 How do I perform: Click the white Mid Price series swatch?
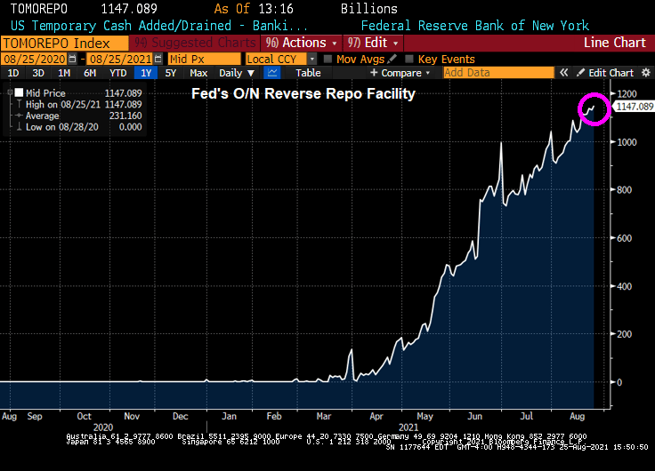click(19, 92)
